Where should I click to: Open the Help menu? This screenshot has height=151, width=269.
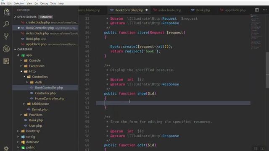point(61,3)
